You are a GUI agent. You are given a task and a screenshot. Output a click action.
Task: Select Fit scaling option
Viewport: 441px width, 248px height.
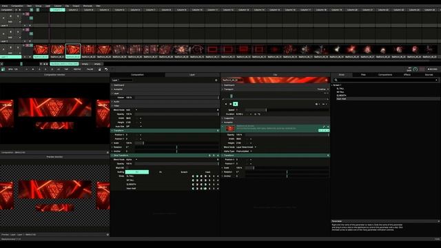tap(161, 172)
